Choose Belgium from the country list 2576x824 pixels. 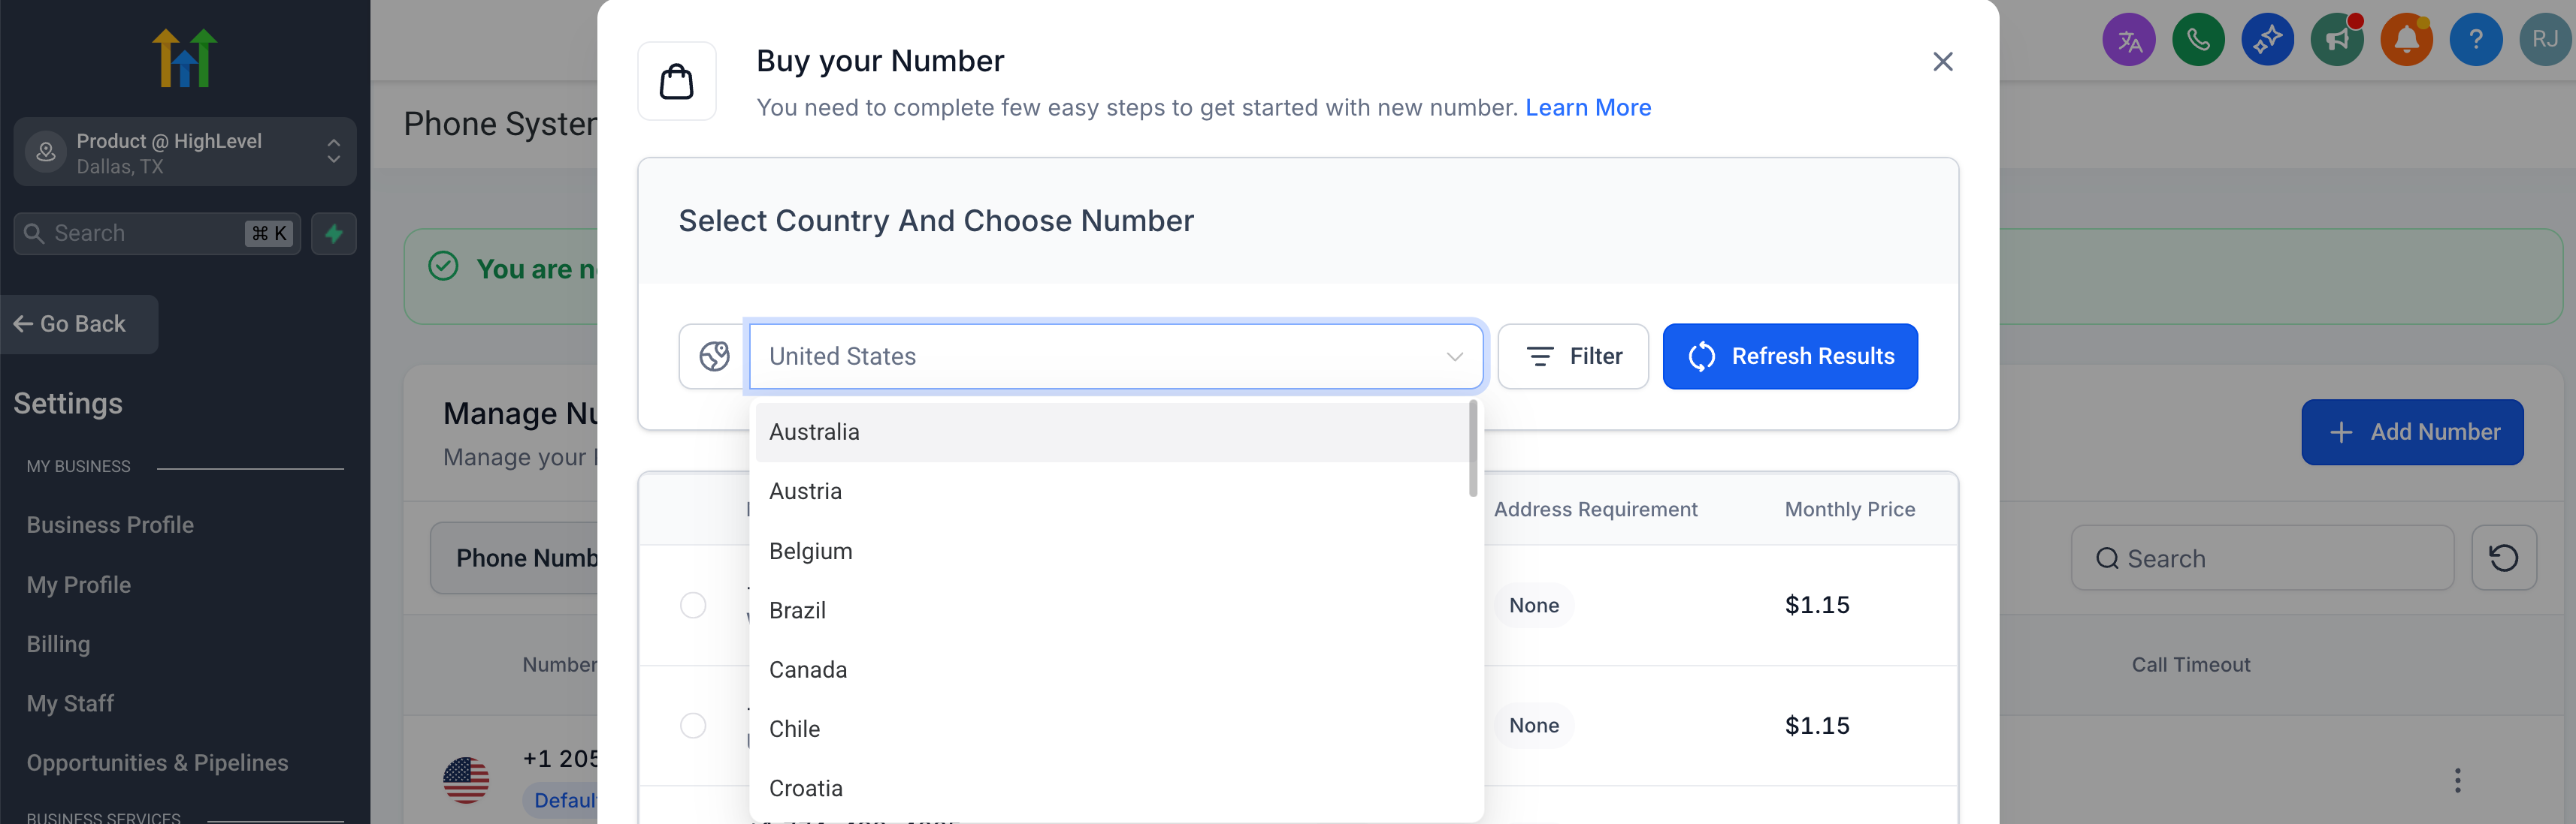811,552
